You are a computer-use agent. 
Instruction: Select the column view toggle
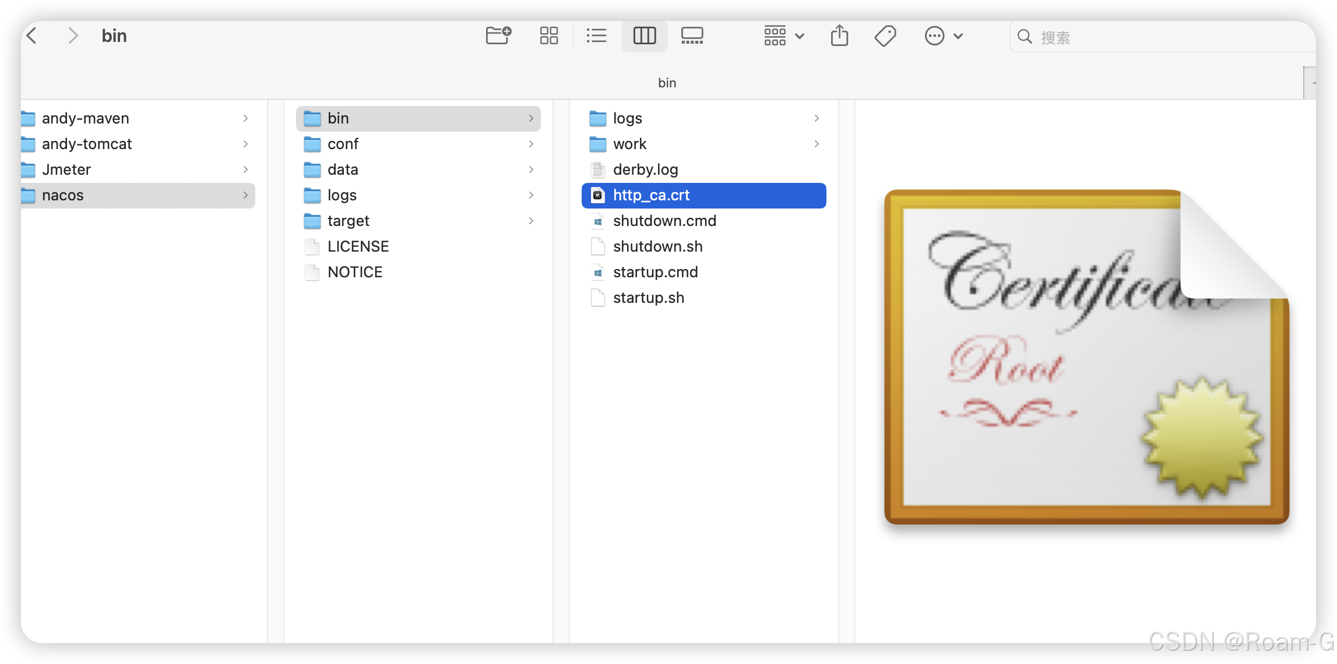tap(644, 36)
